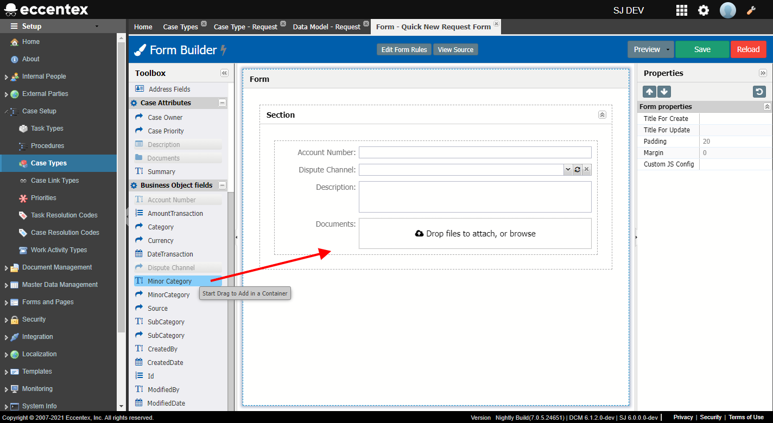Collapse Case Attributes group
The image size is (773, 423).
pos(222,102)
